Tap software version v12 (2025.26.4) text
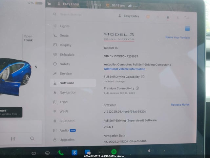This screenshot has height=158, width=210. click(125, 112)
